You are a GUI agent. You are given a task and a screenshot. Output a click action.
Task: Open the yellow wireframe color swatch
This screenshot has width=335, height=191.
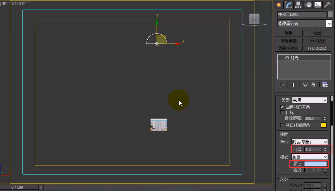coord(324,125)
